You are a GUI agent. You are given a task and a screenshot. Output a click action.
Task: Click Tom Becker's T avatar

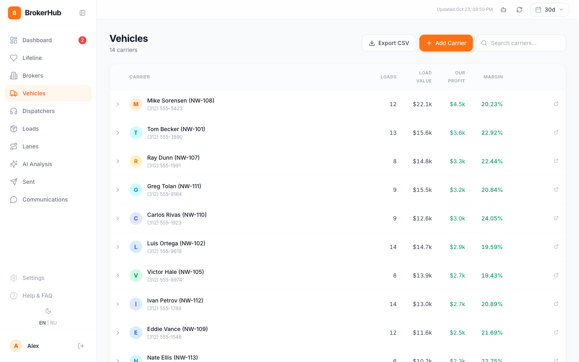coord(136,133)
